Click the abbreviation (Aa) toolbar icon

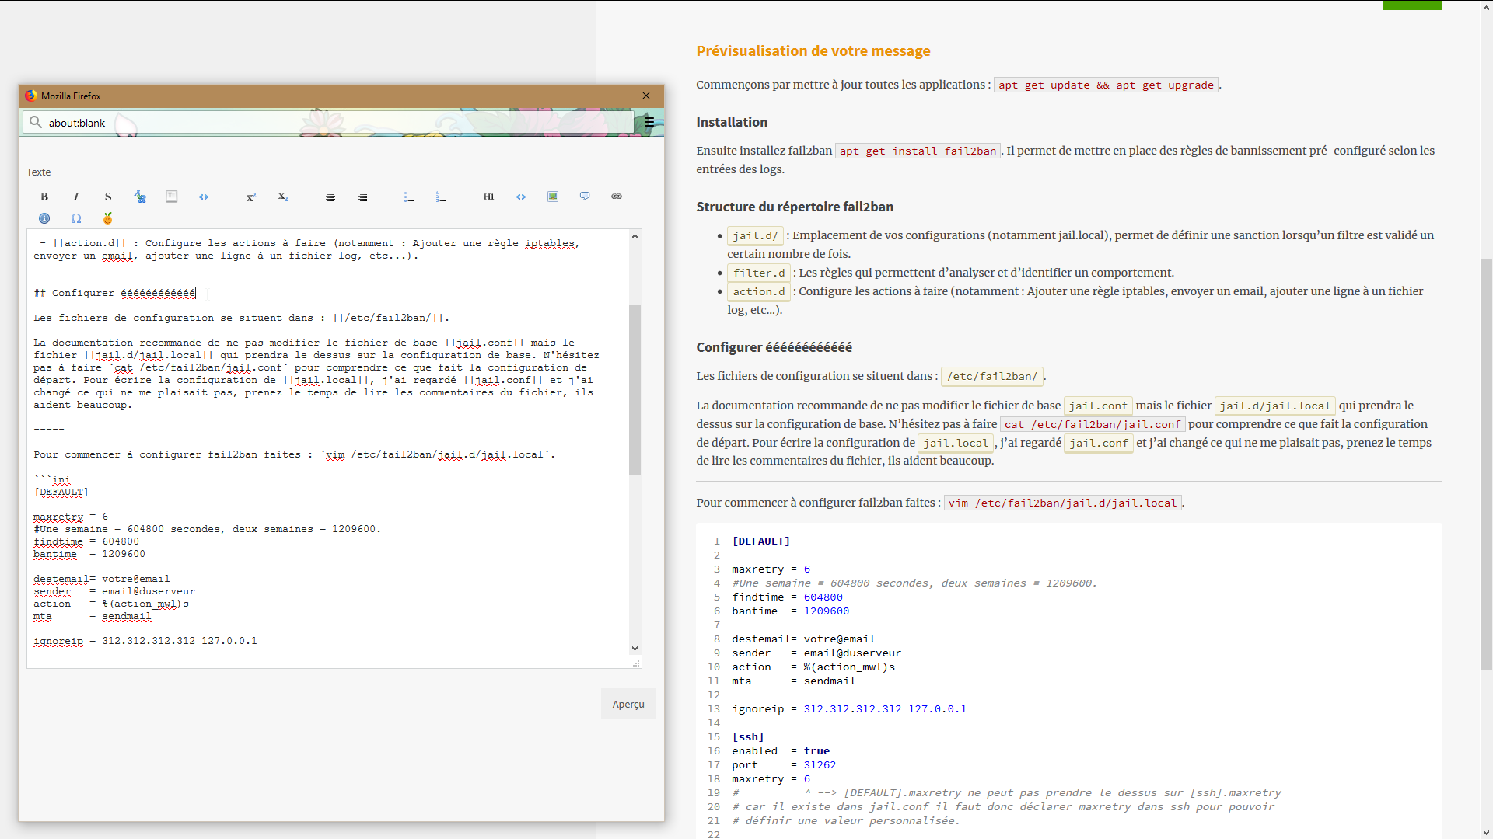click(x=140, y=197)
